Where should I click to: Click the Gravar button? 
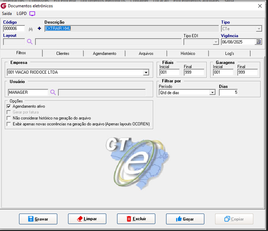tap(38, 219)
